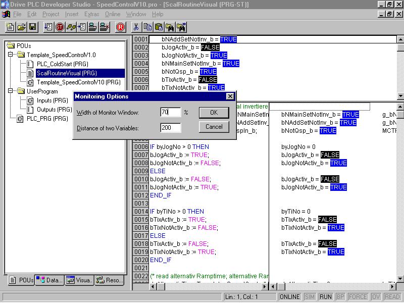
Task: Click the scissors Cut icon
Action: (136, 27)
